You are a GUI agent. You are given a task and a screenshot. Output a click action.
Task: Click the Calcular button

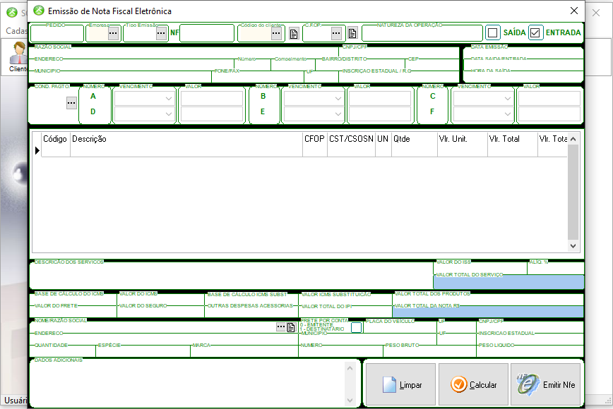point(473,385)
